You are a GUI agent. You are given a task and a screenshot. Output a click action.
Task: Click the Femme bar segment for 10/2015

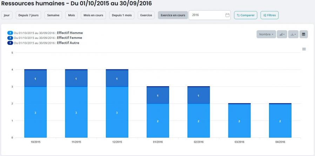point(35,78)
